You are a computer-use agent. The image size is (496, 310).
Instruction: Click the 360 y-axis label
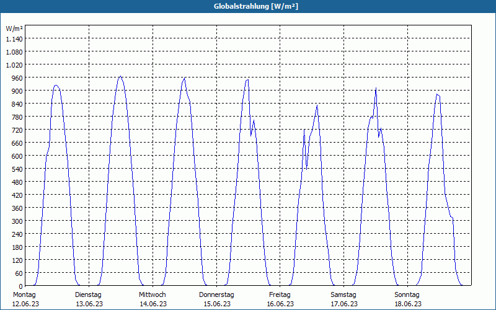17,208
